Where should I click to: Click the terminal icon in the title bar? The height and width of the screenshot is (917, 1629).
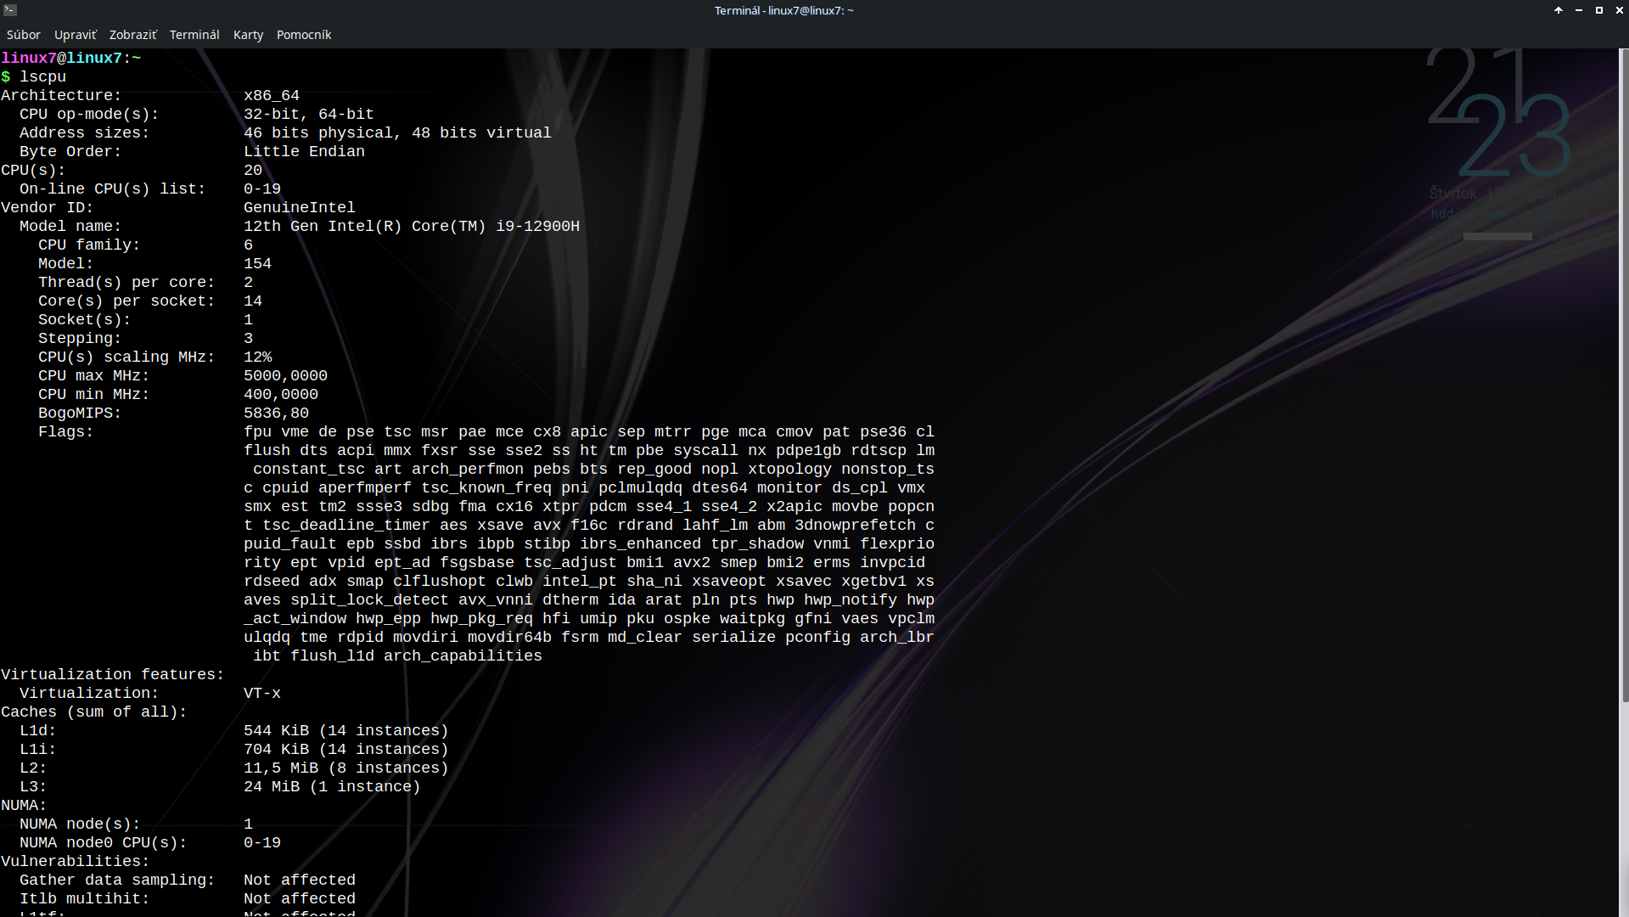(9, 9)
